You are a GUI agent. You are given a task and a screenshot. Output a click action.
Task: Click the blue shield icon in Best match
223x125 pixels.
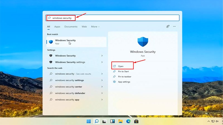click(x=51, y=42)
